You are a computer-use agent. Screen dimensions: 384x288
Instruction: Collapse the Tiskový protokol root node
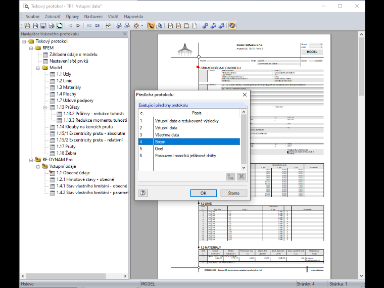[x=24, y=41]
